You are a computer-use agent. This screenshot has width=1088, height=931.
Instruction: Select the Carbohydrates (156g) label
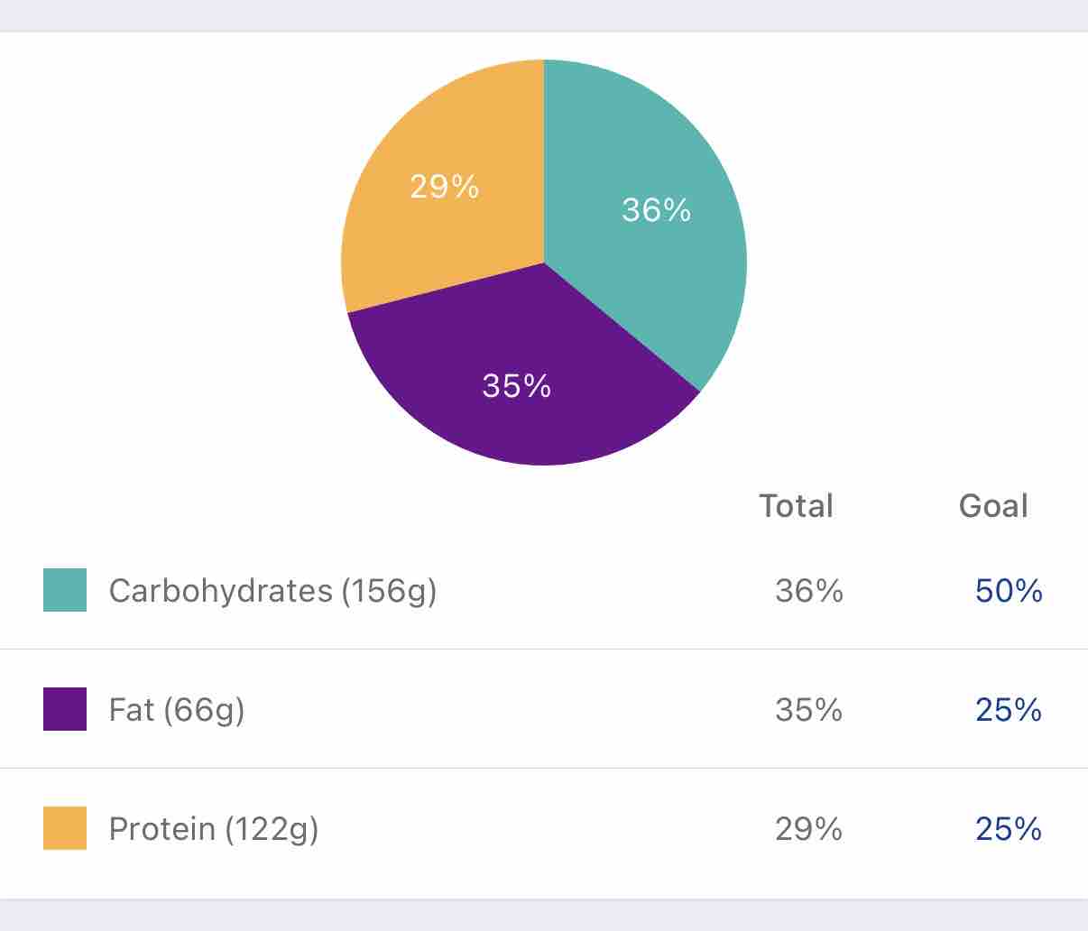(x=272, y=591)
